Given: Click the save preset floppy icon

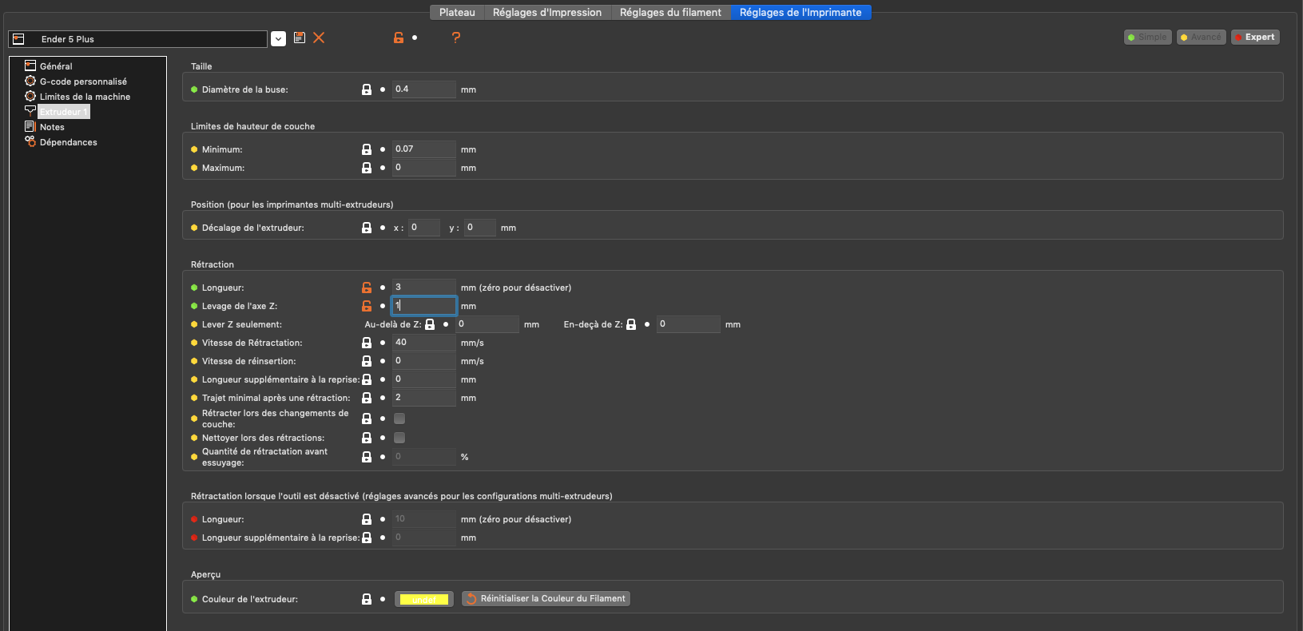Looking at the screenshot, I should [300, 38].
